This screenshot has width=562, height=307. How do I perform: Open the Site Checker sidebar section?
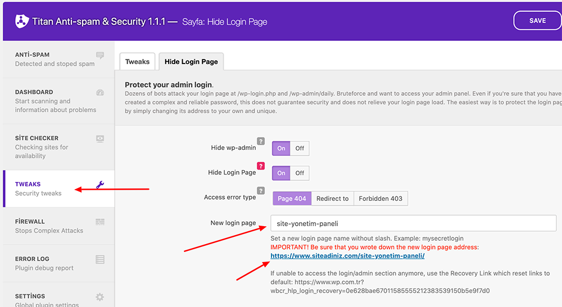coord(58,146)
